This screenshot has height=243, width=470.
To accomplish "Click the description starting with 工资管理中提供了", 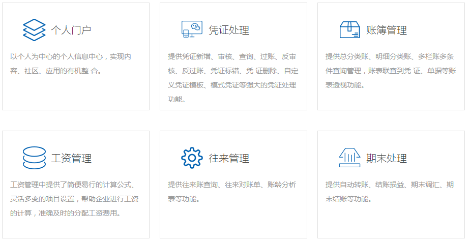I will tap(74, 199).
